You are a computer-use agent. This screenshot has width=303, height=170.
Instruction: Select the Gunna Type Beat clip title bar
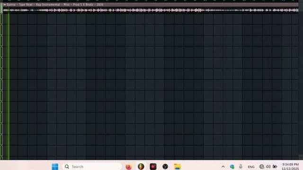click(x=151, y=5)
